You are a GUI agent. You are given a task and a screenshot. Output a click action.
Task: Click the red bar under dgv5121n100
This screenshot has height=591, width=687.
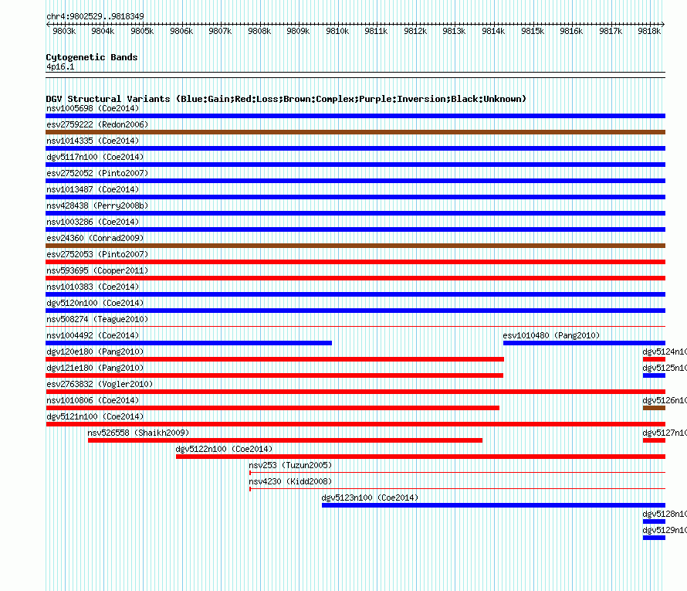click(355, 424)
